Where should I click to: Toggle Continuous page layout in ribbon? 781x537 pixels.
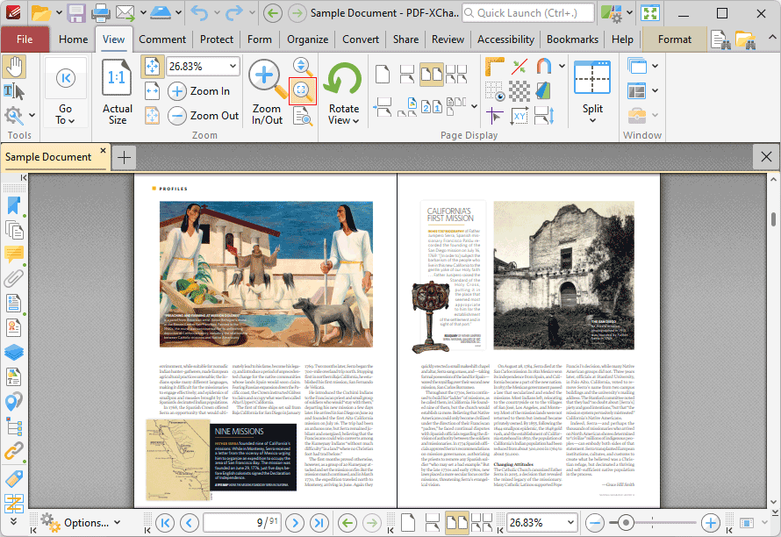click(407, 75)
